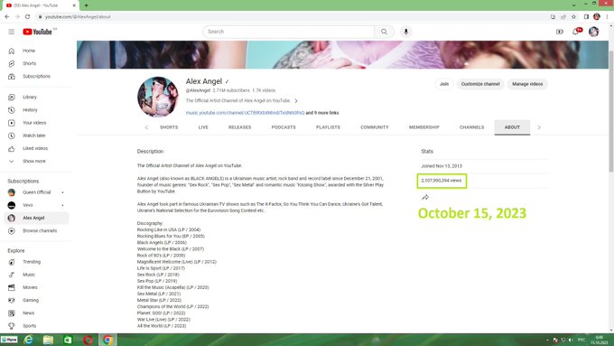Open a new browser tab

click(86, 5)
